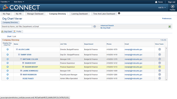177x99 pixels.
Task: Select 'Payroll/Leave Manager' job title cell
Action: (x=69, y=75)
